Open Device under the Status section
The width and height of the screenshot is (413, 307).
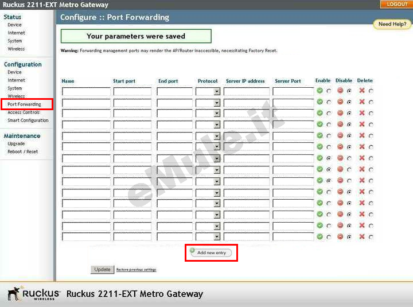click(x=14, y=25)
